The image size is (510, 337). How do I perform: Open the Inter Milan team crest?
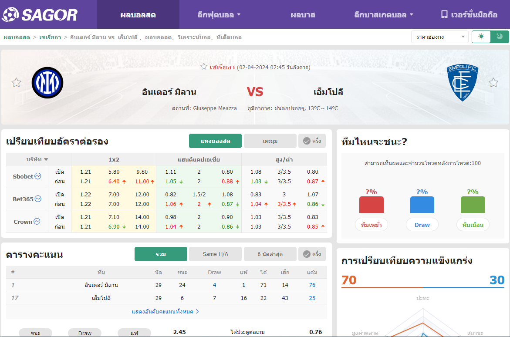pos(47,83)
